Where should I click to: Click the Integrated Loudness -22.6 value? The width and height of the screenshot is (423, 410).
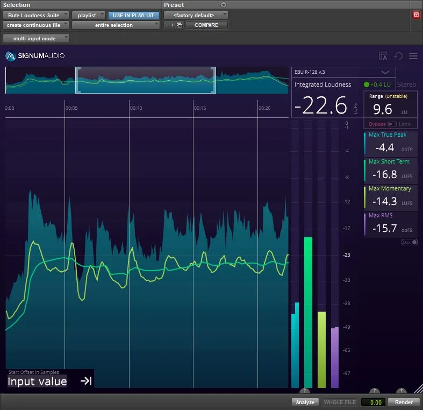pyautogui.click(x=321, y=105)
